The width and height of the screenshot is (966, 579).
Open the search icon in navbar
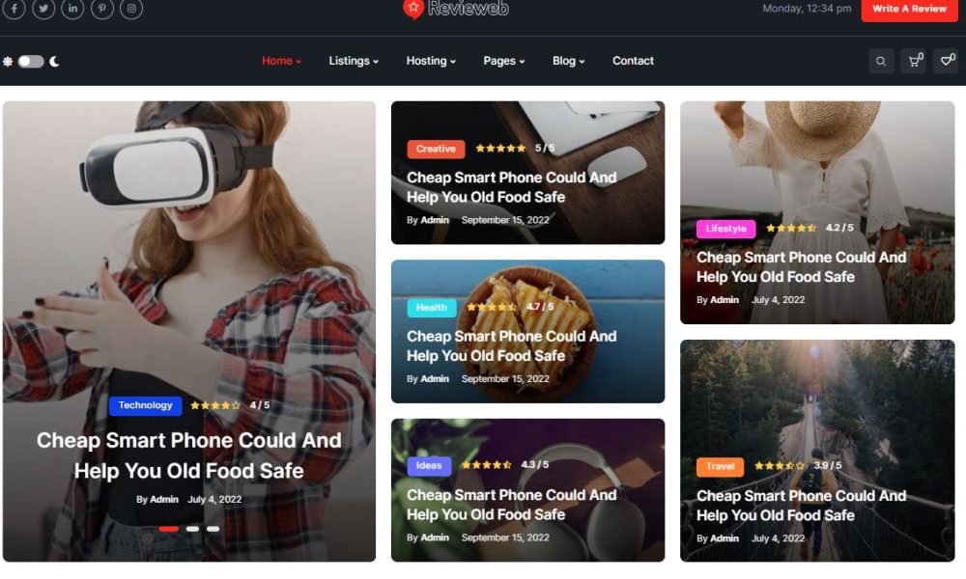[x=881, y=61]
